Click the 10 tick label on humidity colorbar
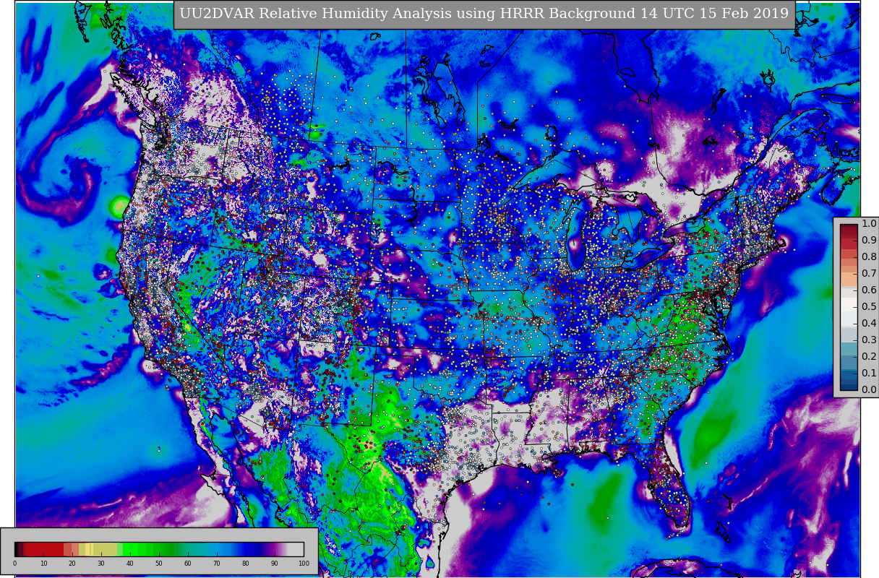 coord(43,564)
